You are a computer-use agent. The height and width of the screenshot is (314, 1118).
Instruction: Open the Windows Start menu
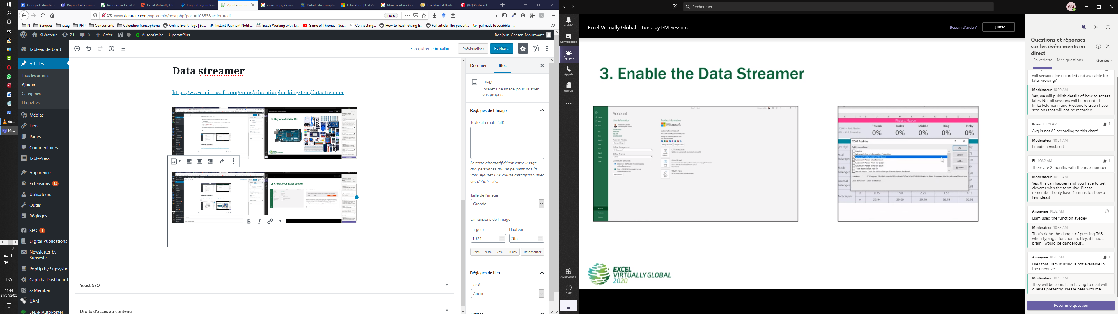point(9,5)
